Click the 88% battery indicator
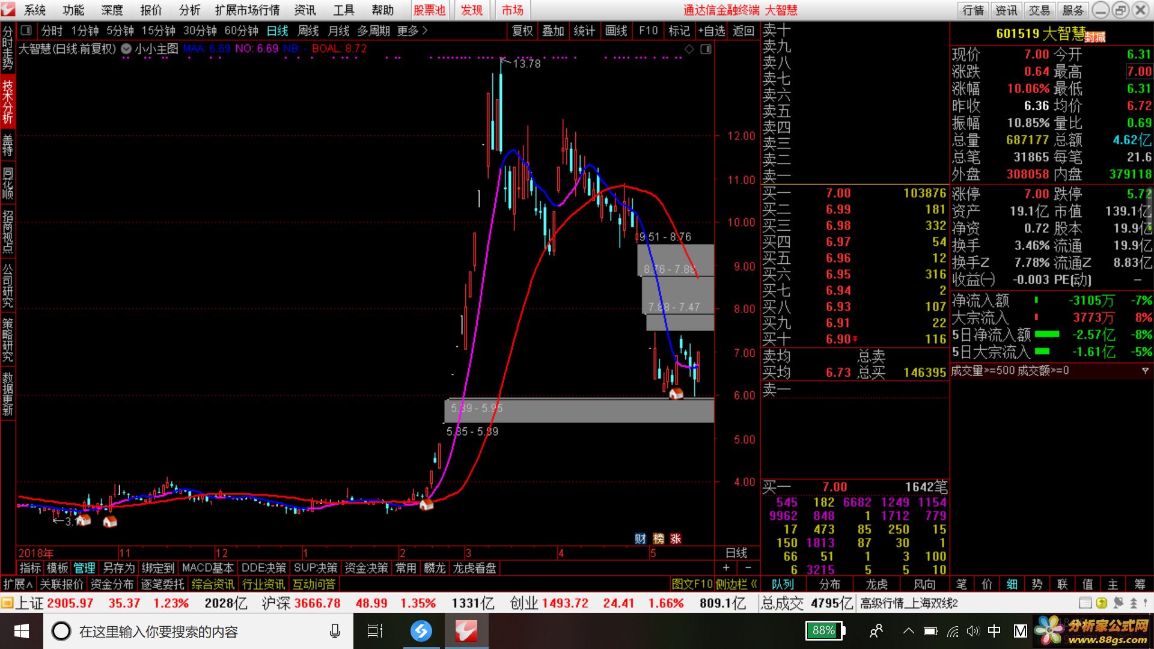The width and height of the screenshot is (1154, 649). 825,630
